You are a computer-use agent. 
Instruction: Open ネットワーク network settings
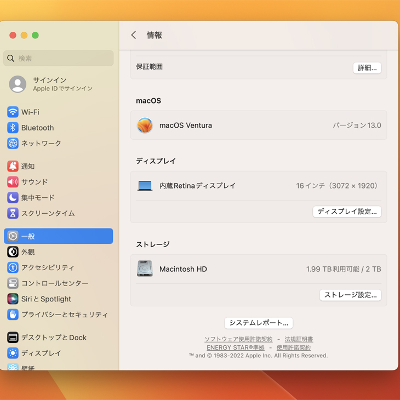41,144
